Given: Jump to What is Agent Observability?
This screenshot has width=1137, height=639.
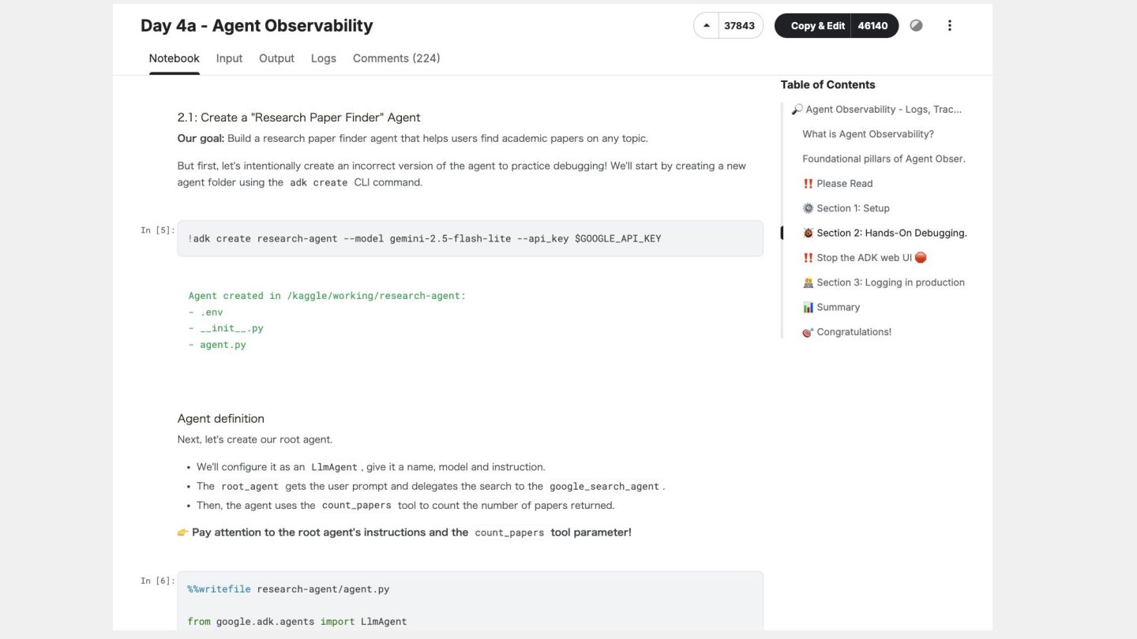Looking at the screenshot, I should (x=868, y=134).
